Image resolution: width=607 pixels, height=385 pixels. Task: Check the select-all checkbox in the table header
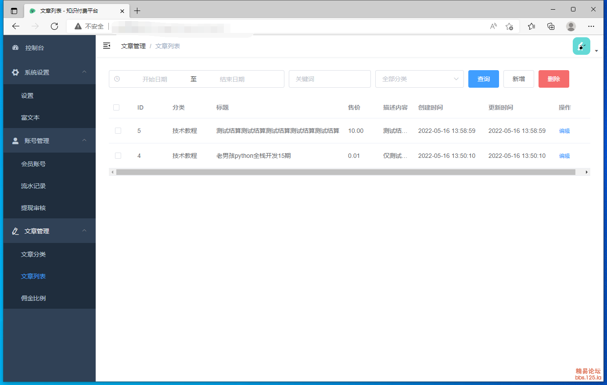(x=116, y=107)
